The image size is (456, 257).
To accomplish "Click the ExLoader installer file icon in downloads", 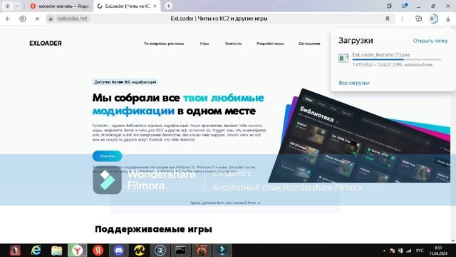I will [343, 58].
